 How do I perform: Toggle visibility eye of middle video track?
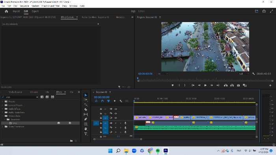[x=116, y=114]
